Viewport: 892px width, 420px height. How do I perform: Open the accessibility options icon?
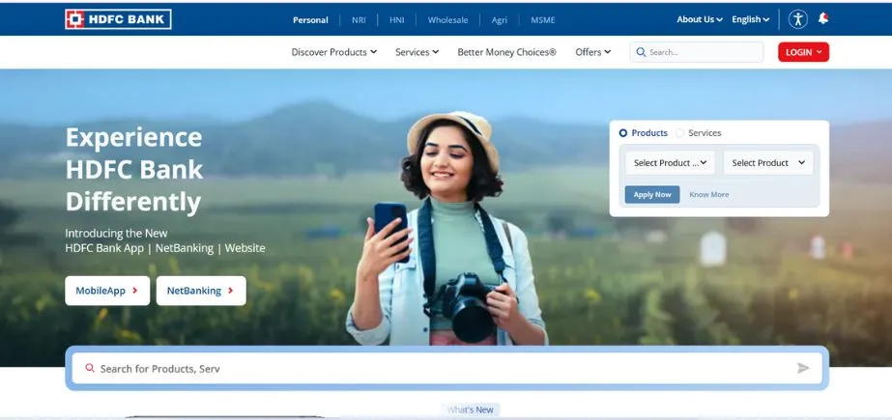click(798, 19)
